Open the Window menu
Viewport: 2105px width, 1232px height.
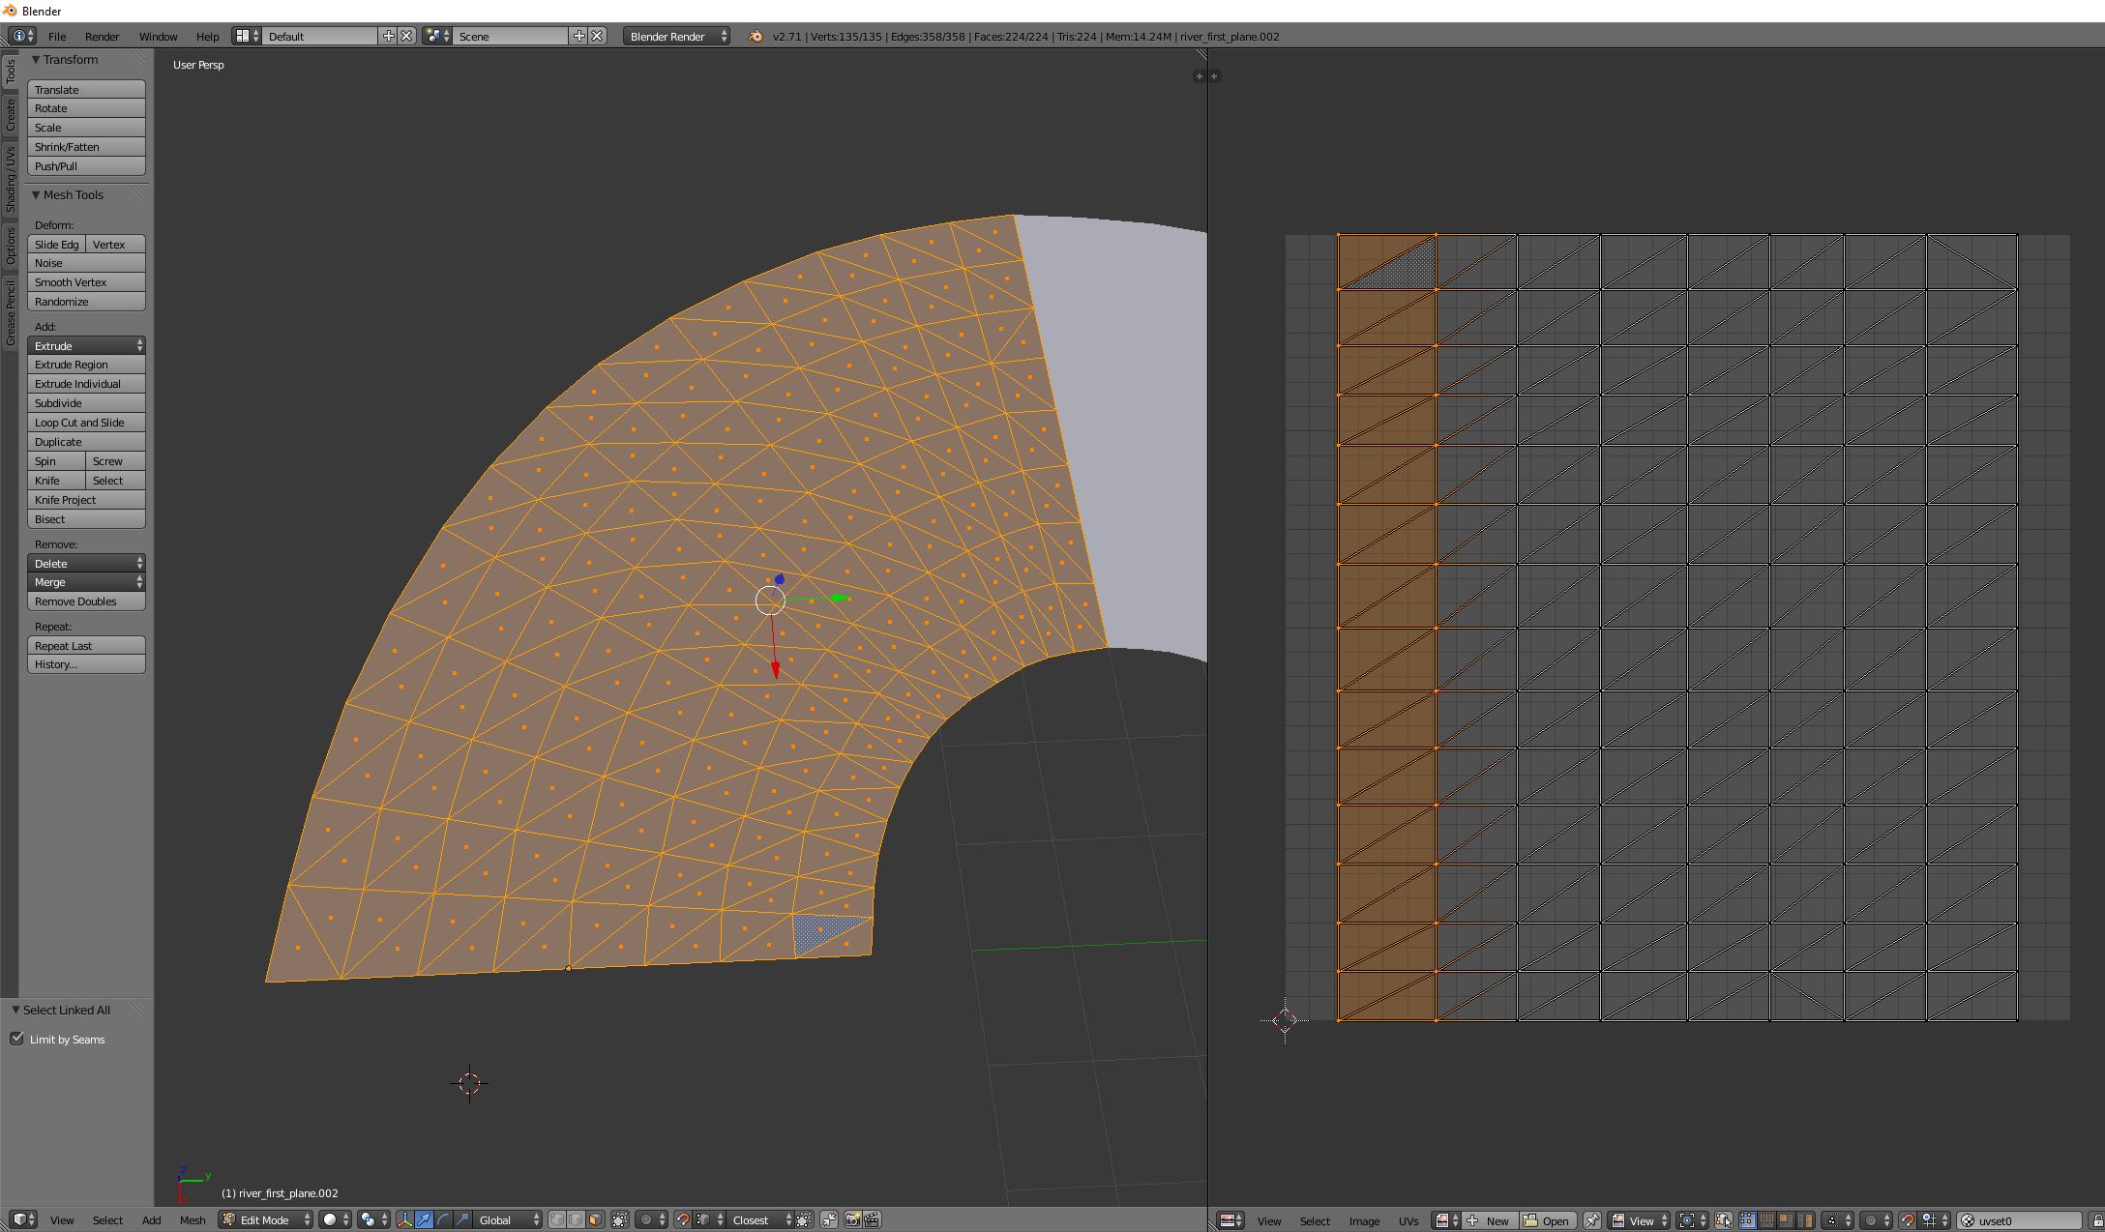(x=158, y=36)
